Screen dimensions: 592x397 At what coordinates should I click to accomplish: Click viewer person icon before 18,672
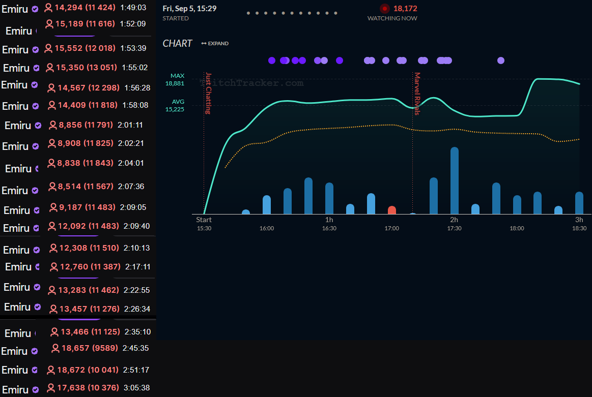click(x=50, y=370)
